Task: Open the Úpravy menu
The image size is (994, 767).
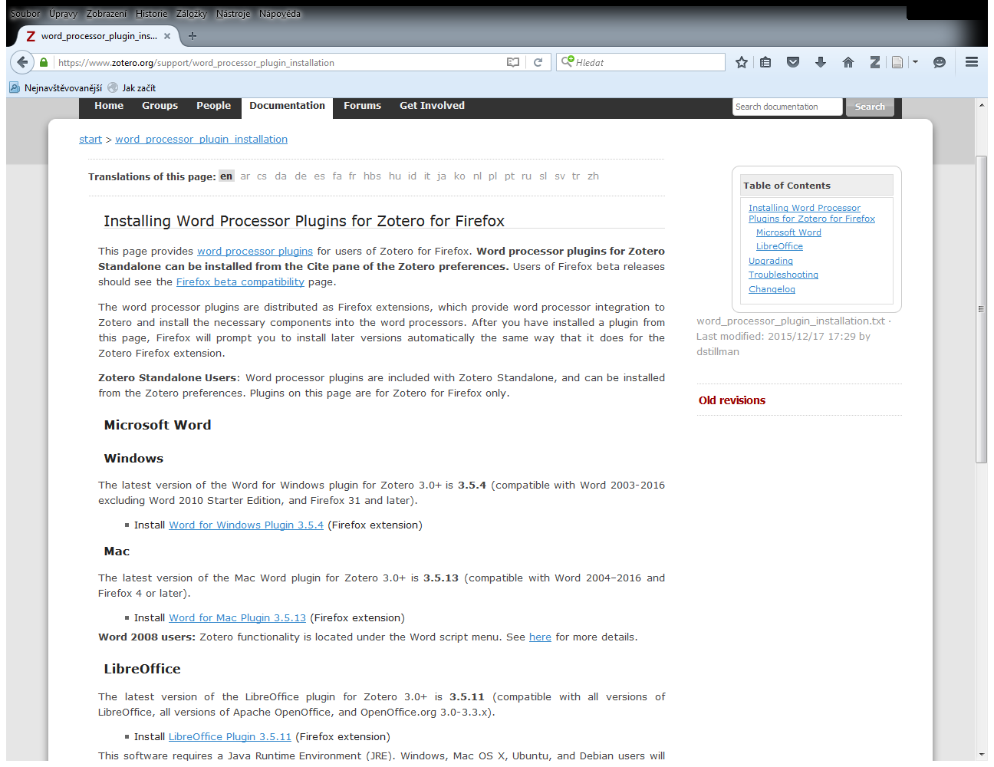Action: [x=63, y=14]
